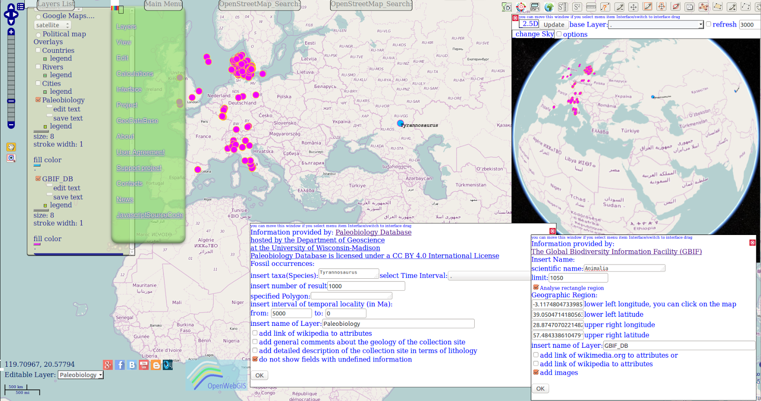Pan the map right with arrow
This screenshot has width=761, height=401.
tap(16, 15)
